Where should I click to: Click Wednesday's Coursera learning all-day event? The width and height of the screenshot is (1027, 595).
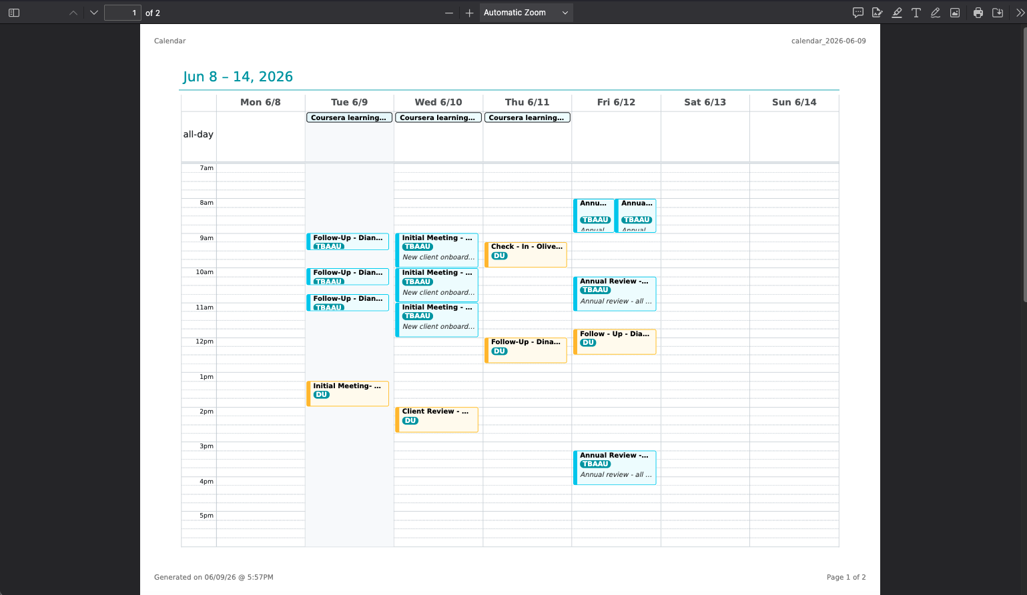[x=438, y=117]
